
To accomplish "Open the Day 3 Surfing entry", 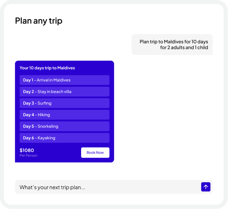I will 64,103.
